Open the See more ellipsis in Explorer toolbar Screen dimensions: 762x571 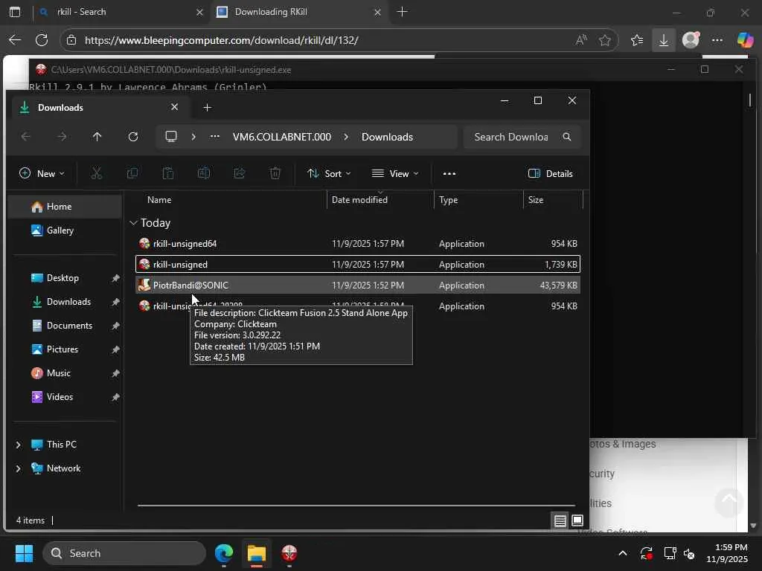click(449, 174)
